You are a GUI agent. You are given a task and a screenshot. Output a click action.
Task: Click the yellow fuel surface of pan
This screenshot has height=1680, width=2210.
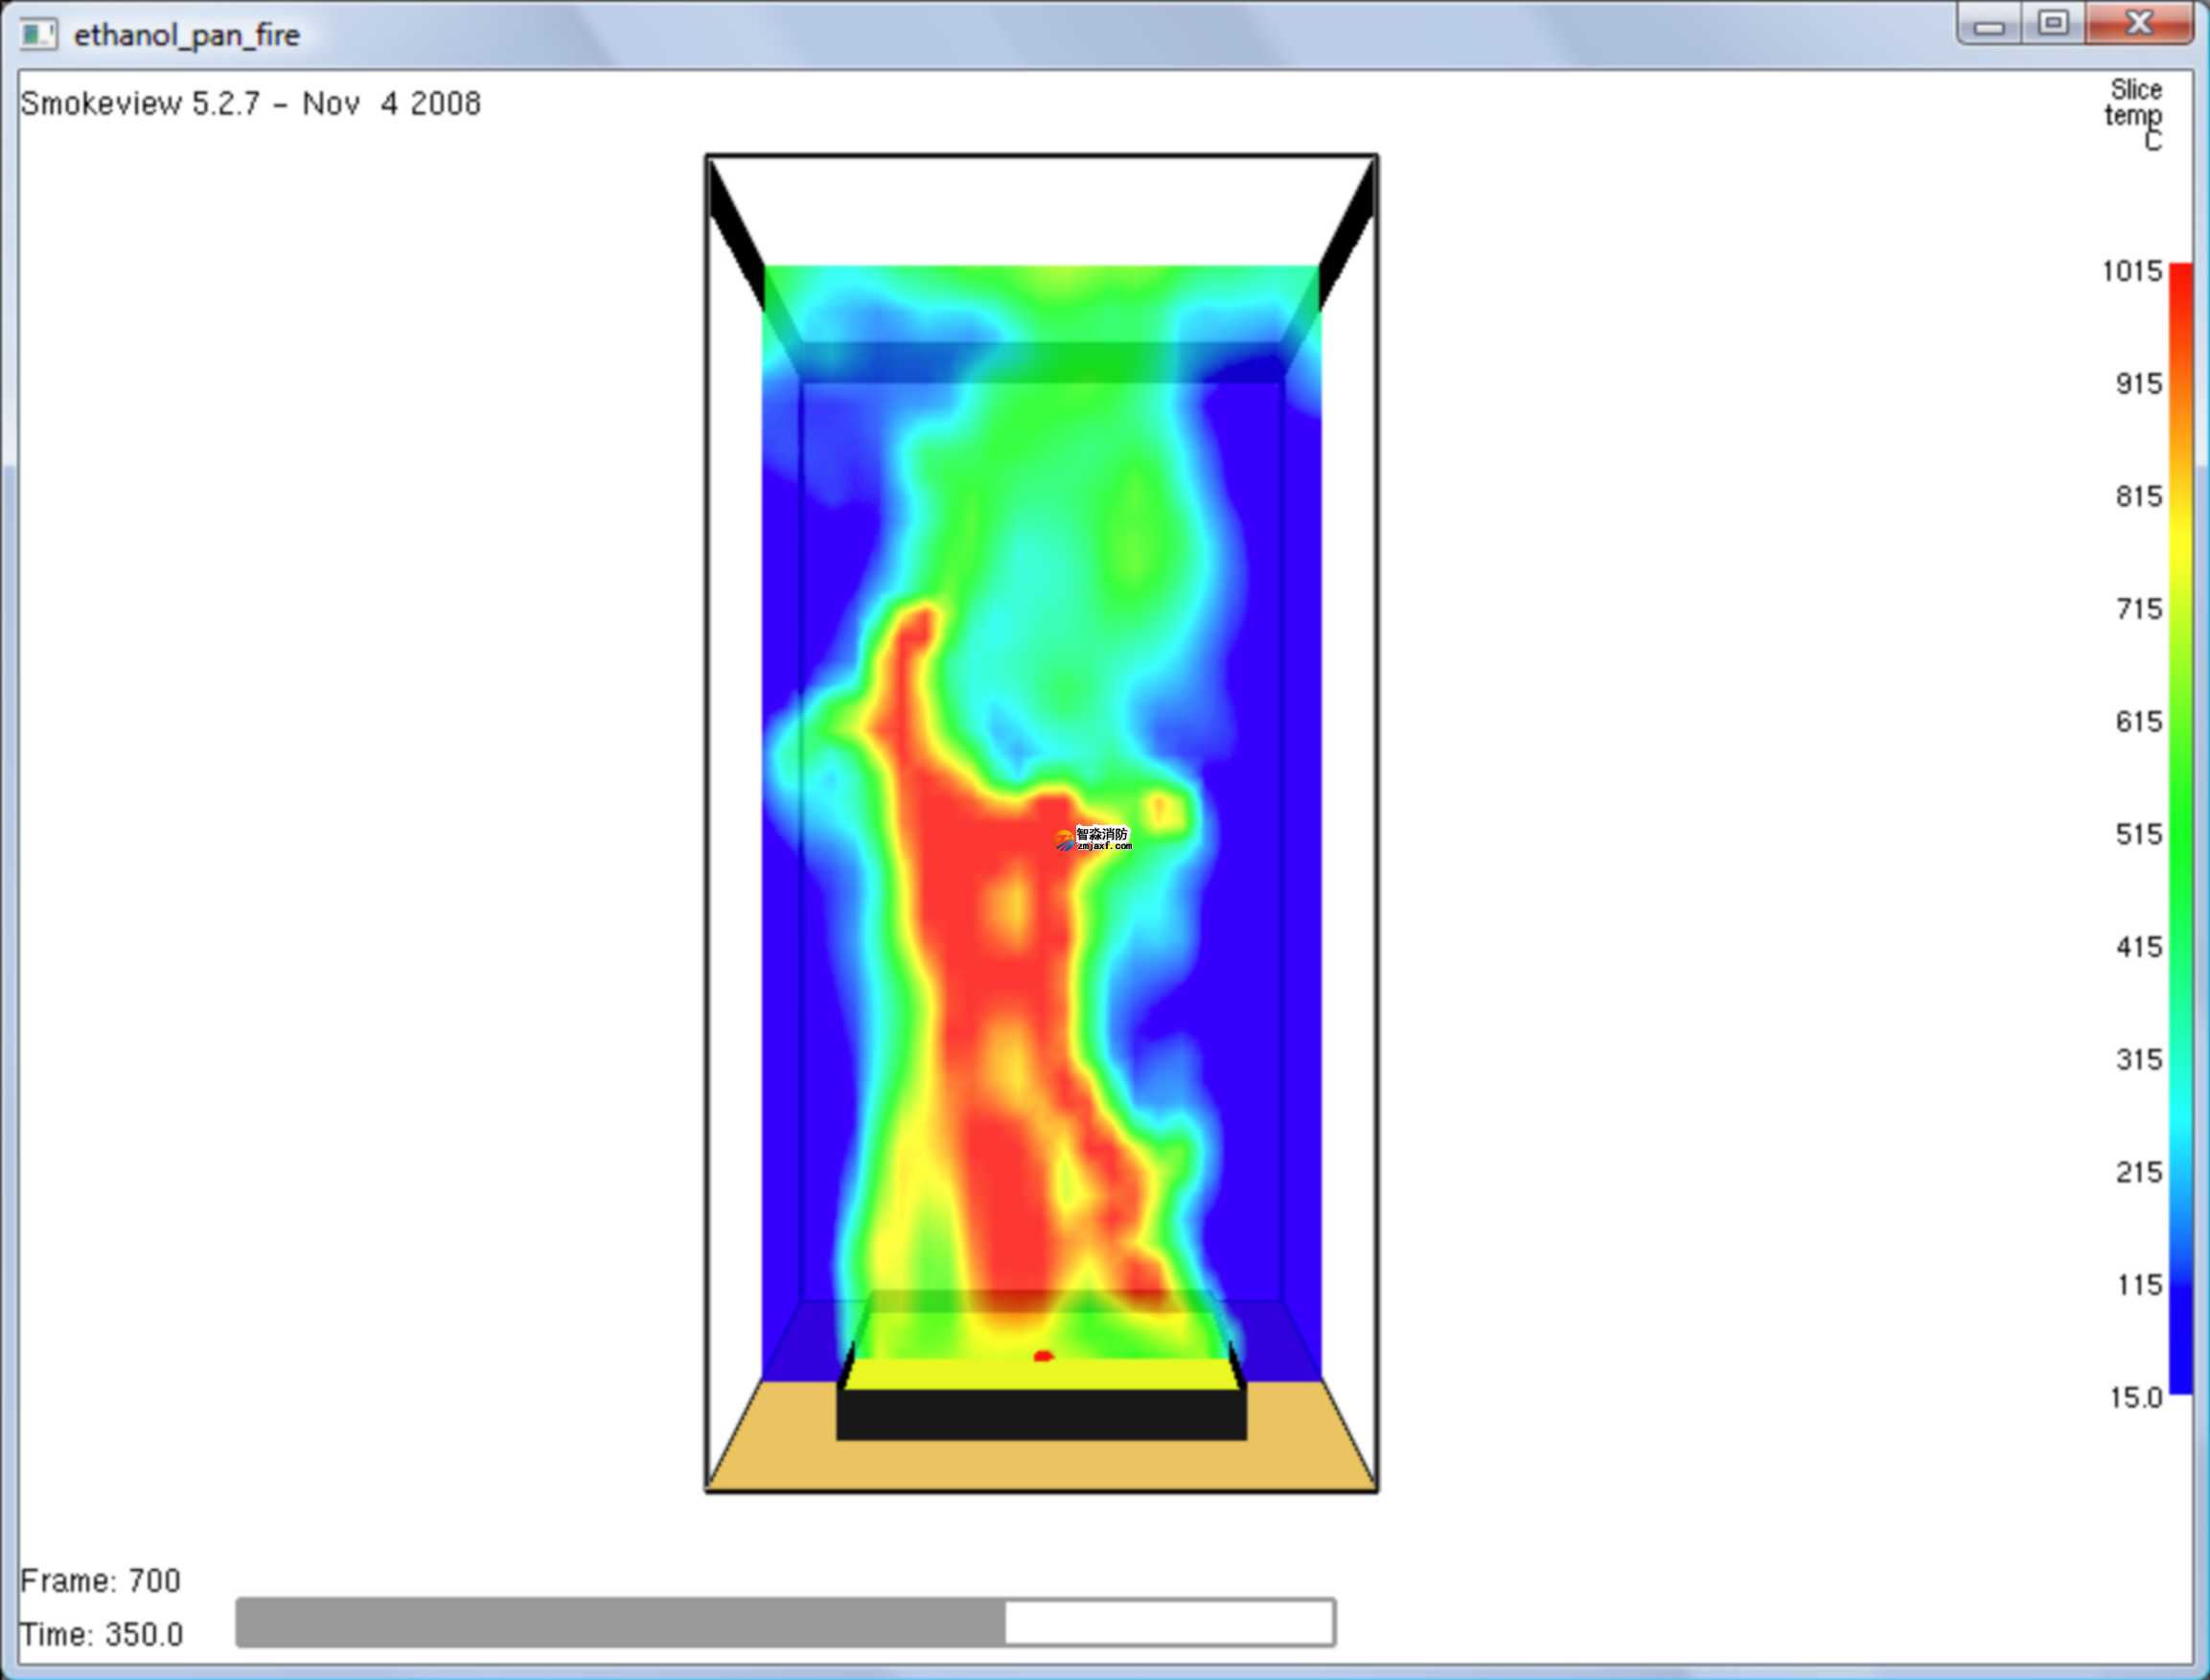[1040, 1374]
